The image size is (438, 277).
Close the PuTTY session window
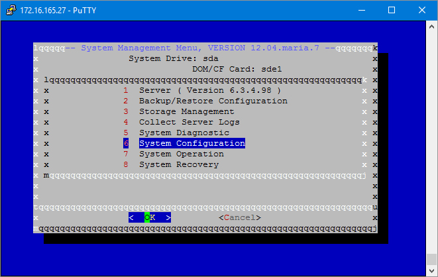[x=422, y=10]
